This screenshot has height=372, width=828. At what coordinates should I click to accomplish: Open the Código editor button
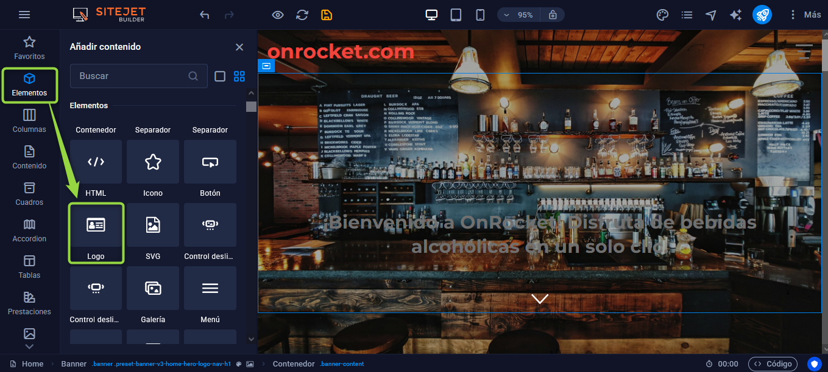(x=773, y=364)
